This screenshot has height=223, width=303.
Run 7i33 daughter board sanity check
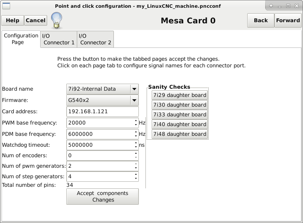180,114
